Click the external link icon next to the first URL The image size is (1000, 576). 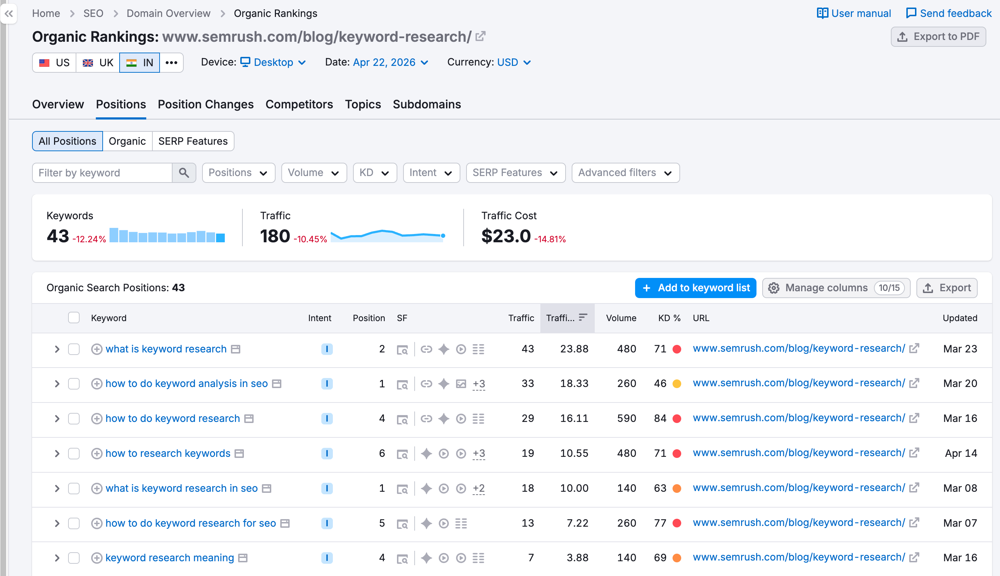coord(914,348)
